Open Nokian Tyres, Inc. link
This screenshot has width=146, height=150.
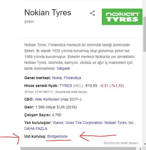tap(119, 123)
